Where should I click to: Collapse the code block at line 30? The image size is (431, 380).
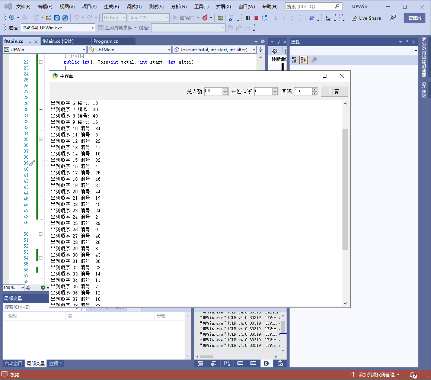pyautogui.click(x=41, y=110)
